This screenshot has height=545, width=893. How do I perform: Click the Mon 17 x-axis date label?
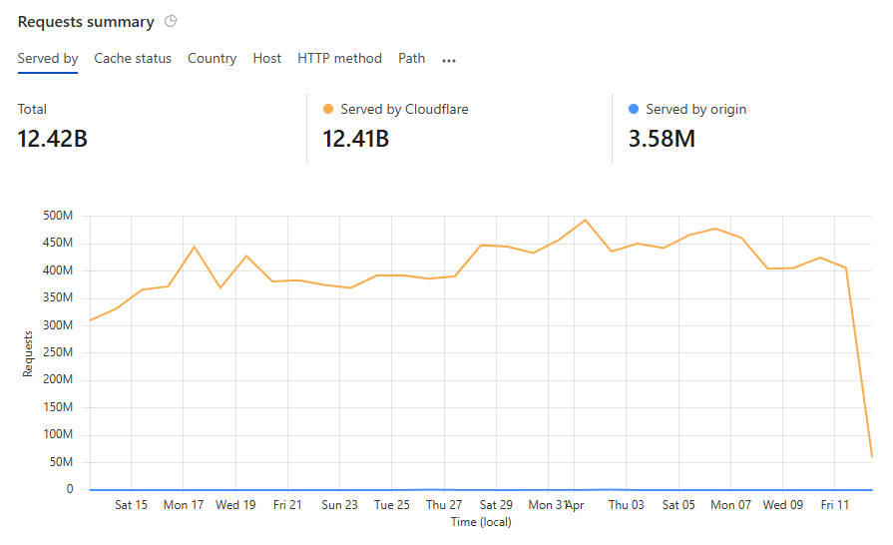[x=184, y=504]
